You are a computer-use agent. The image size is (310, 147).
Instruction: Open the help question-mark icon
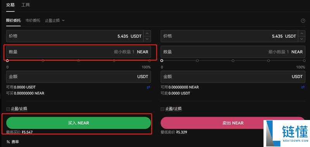303,20
